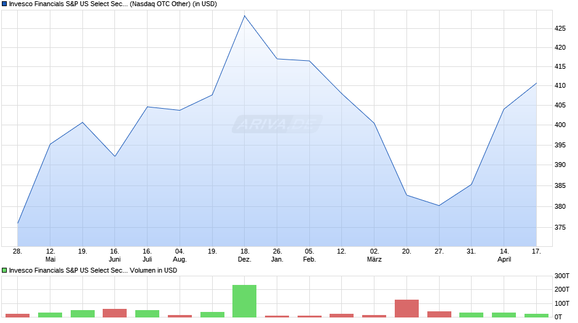
Task: Click the red volume bar at 27.
Action: pos(439,314)
